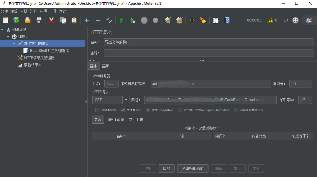This screenshot has height=177, width=317.
Task: Open a test plan file folder icon
Action: [x=28, y=20]
